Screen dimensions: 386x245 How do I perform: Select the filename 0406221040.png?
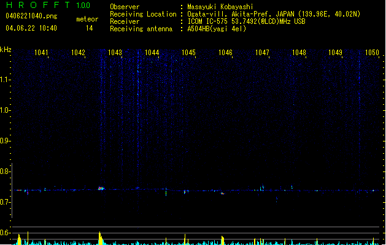[x=31, y=16]
